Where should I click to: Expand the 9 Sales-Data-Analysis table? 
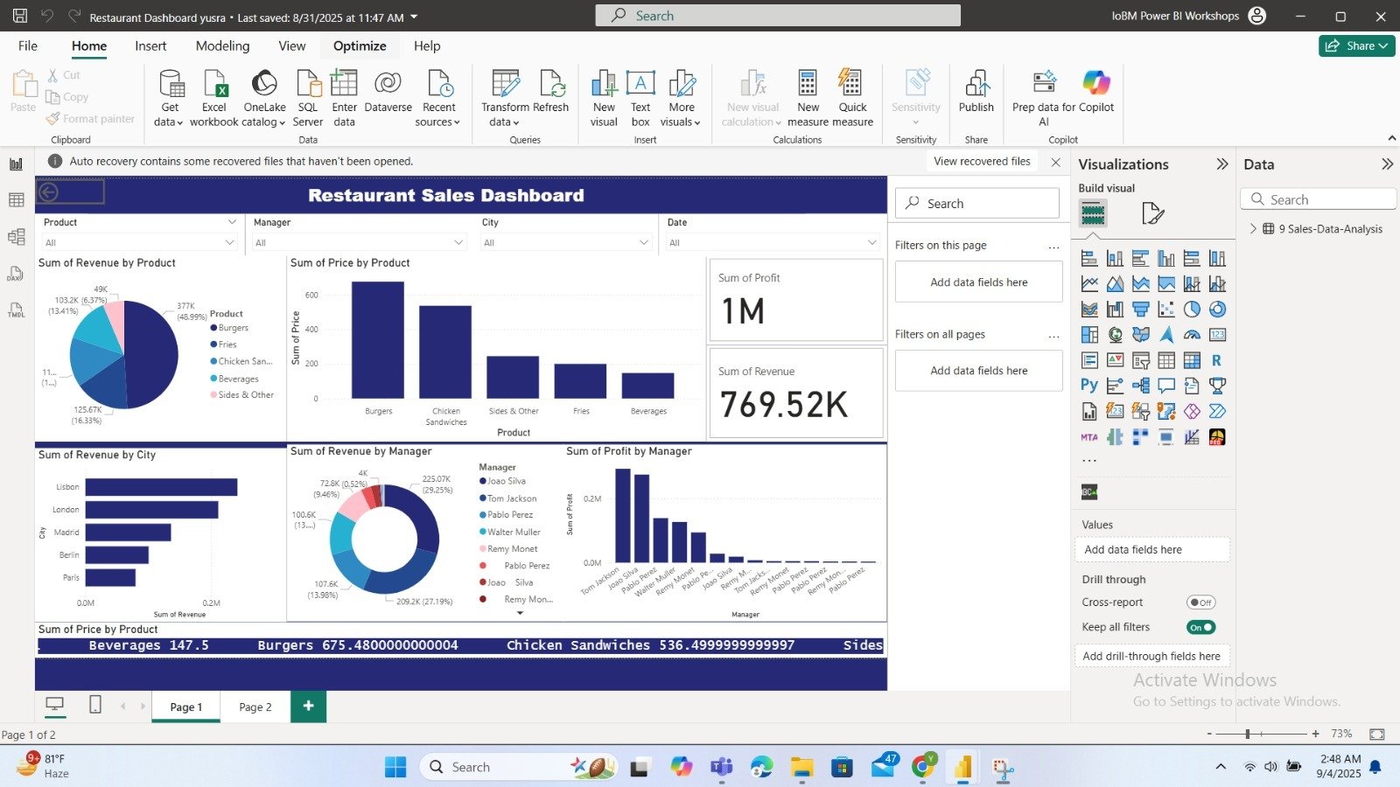[1253, 229]
